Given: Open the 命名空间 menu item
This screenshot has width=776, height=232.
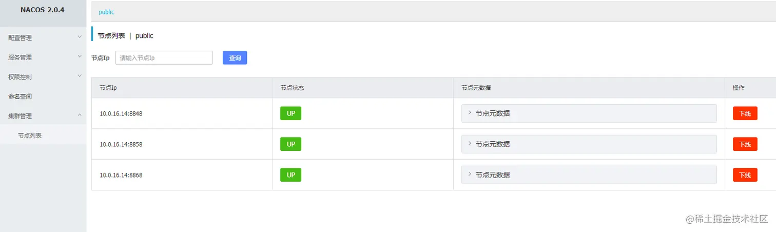Looking at the screenshot, I should click(x=20, y=96).
